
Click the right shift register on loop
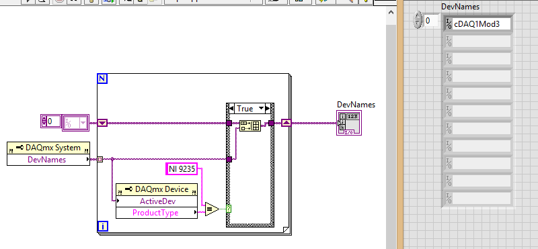coord(286,123)
